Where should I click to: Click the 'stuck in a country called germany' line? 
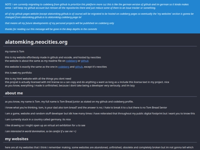click(x=38, y=119)
